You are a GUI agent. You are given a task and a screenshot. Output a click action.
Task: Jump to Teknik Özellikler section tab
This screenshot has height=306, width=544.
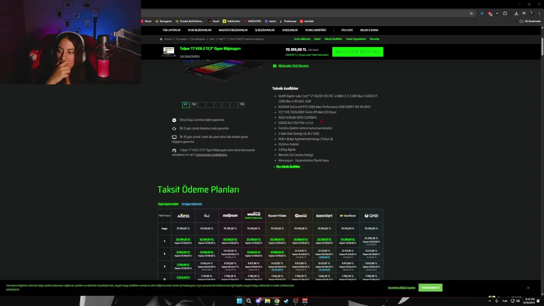point(333,39)
